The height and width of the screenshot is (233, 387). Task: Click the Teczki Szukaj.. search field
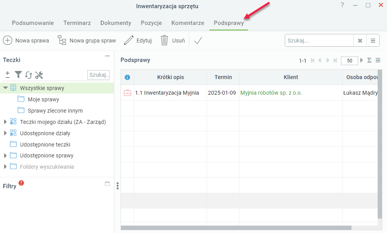[98, 75]
